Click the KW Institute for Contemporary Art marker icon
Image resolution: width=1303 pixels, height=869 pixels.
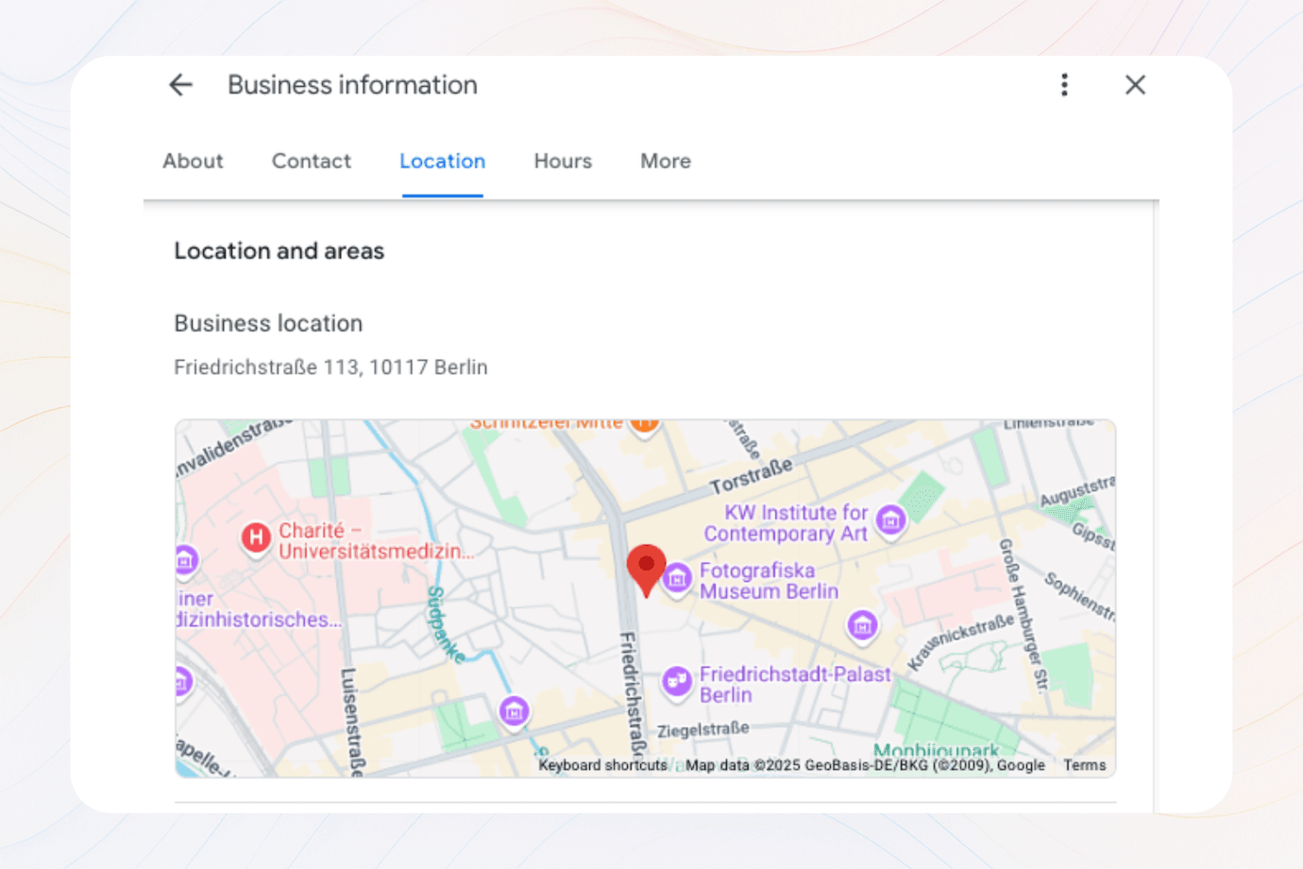(890, 520)
